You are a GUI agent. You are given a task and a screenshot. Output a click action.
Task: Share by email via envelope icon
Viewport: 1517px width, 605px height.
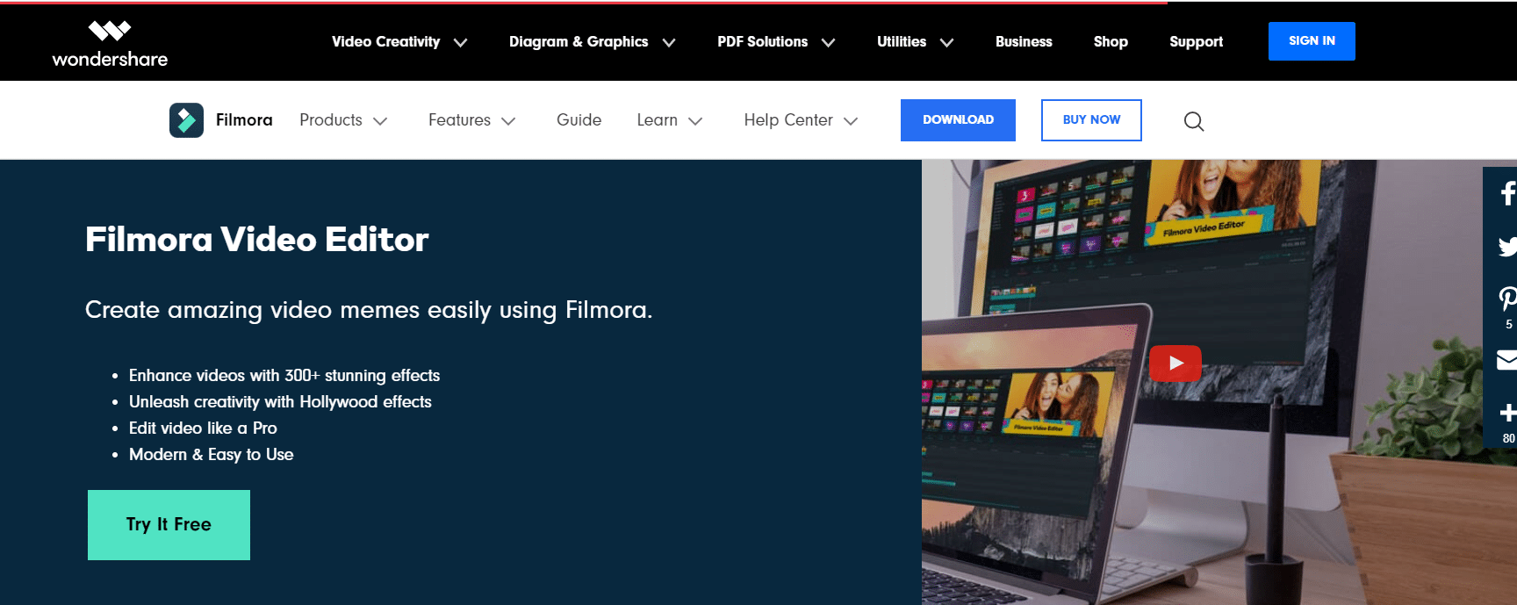tap(1506, 359)
